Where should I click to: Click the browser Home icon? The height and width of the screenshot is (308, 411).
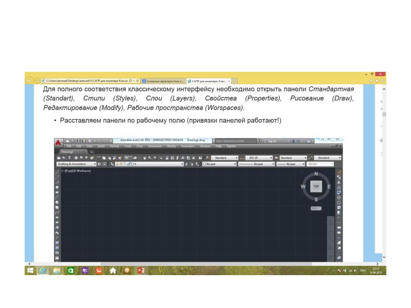click(x=371, y=81)
